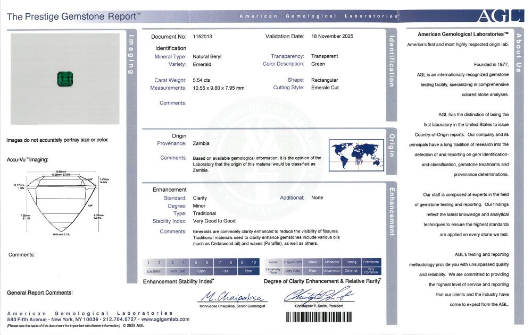Viewport: 532px width, 335px height.
Task: Click the Enhancement Stability Index caption
Action: (178, 281)
